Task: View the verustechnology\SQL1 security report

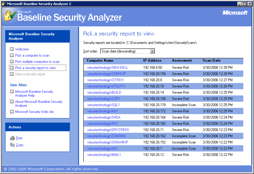Action: click(103, 105)
